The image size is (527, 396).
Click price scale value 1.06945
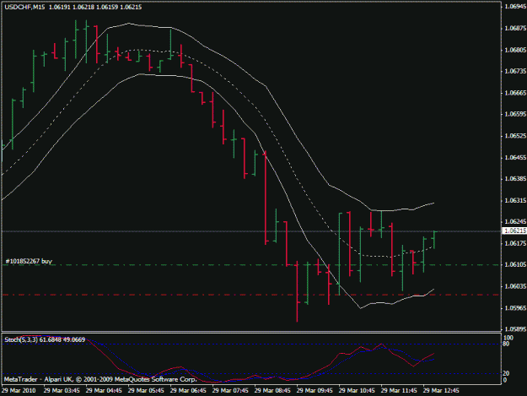[515, 7]
